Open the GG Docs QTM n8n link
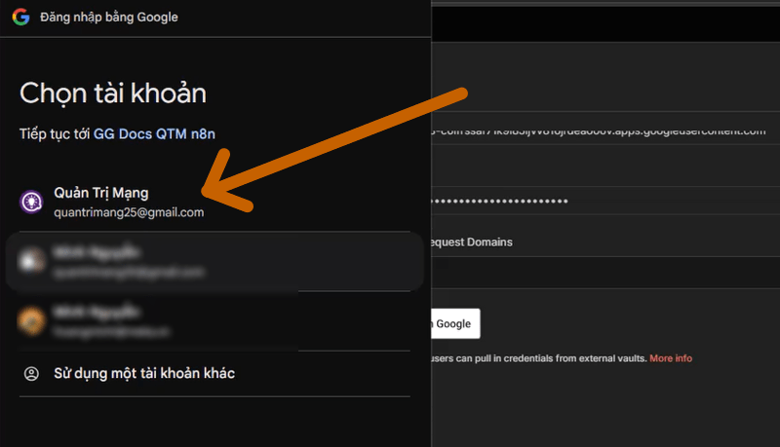The width and height of the screenshot is (780, 447). [154, 134]
